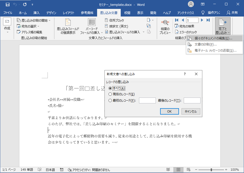Viewport: 244px width, 173px height.
Task: Click the Save icon in title bar
Action: (x=7, y=4)
